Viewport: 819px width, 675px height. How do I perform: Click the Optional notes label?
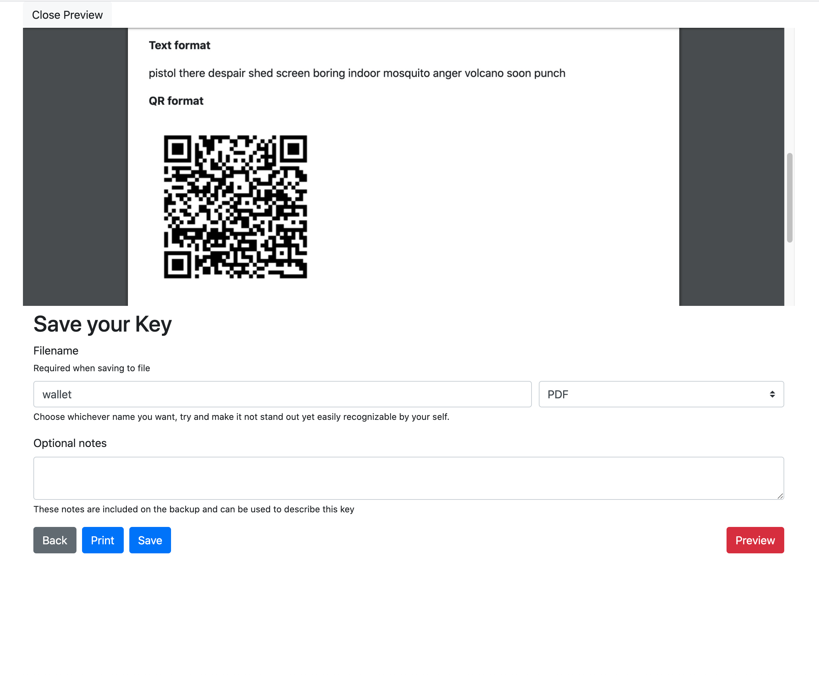(x=70, y=443)
